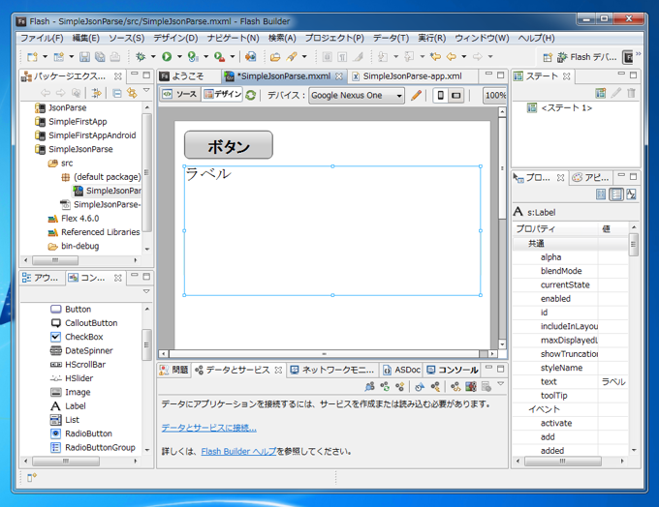Open Components panel view menu triangle

coord(146,291)
